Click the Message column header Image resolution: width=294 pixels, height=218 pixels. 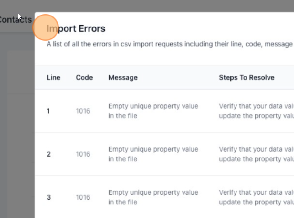click(123, 77)
